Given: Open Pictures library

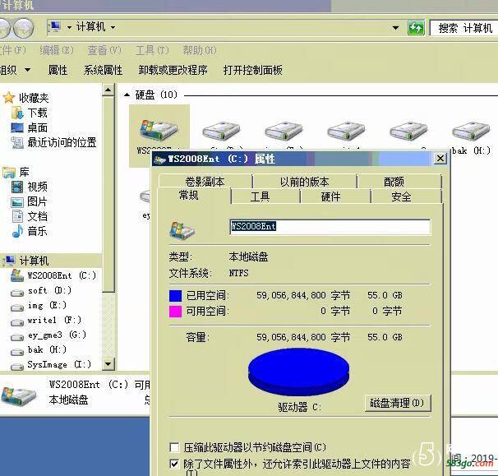Looking at the screenshot, I should [30, 201].
